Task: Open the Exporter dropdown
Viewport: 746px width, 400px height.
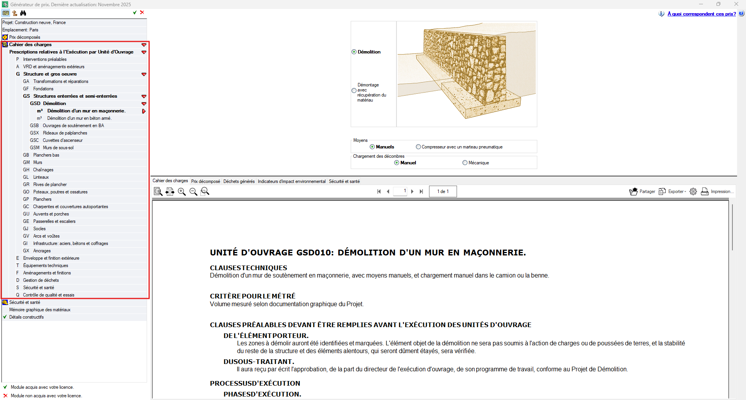Action: 672,191
